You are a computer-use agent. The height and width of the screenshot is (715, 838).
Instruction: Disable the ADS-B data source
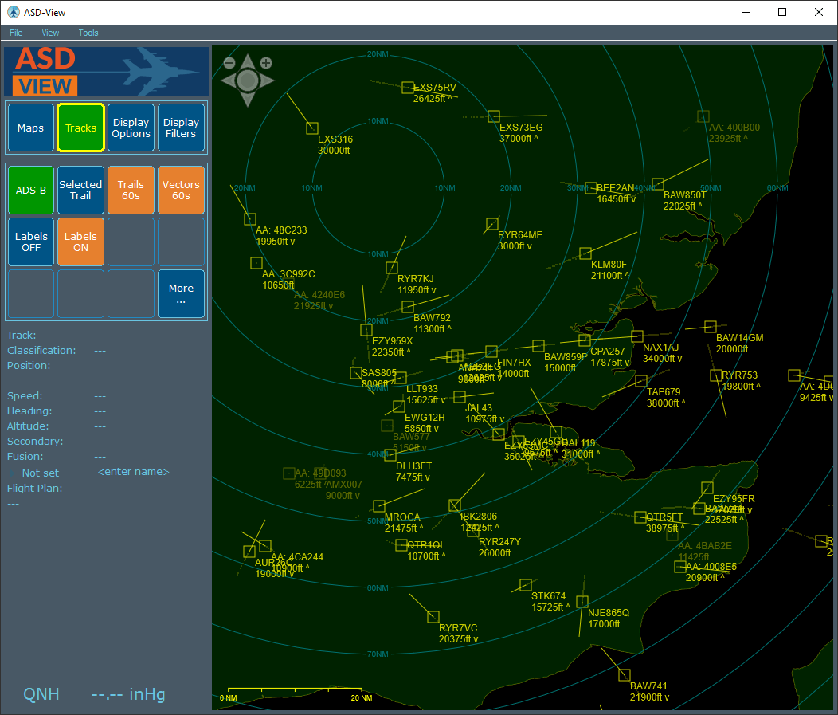(30, 190)
